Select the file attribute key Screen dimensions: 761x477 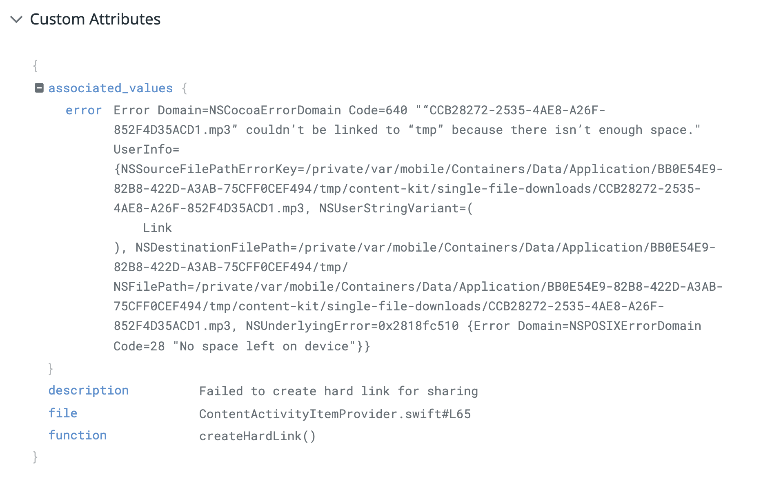63,413
